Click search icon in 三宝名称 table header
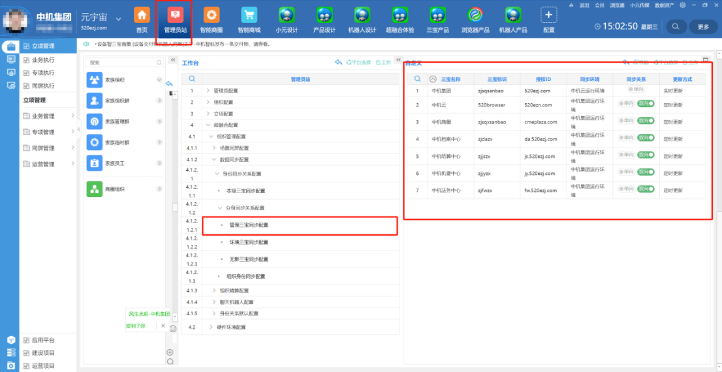Image resolution: width=722 pixels, height=372 pixels. click(418, 79)
